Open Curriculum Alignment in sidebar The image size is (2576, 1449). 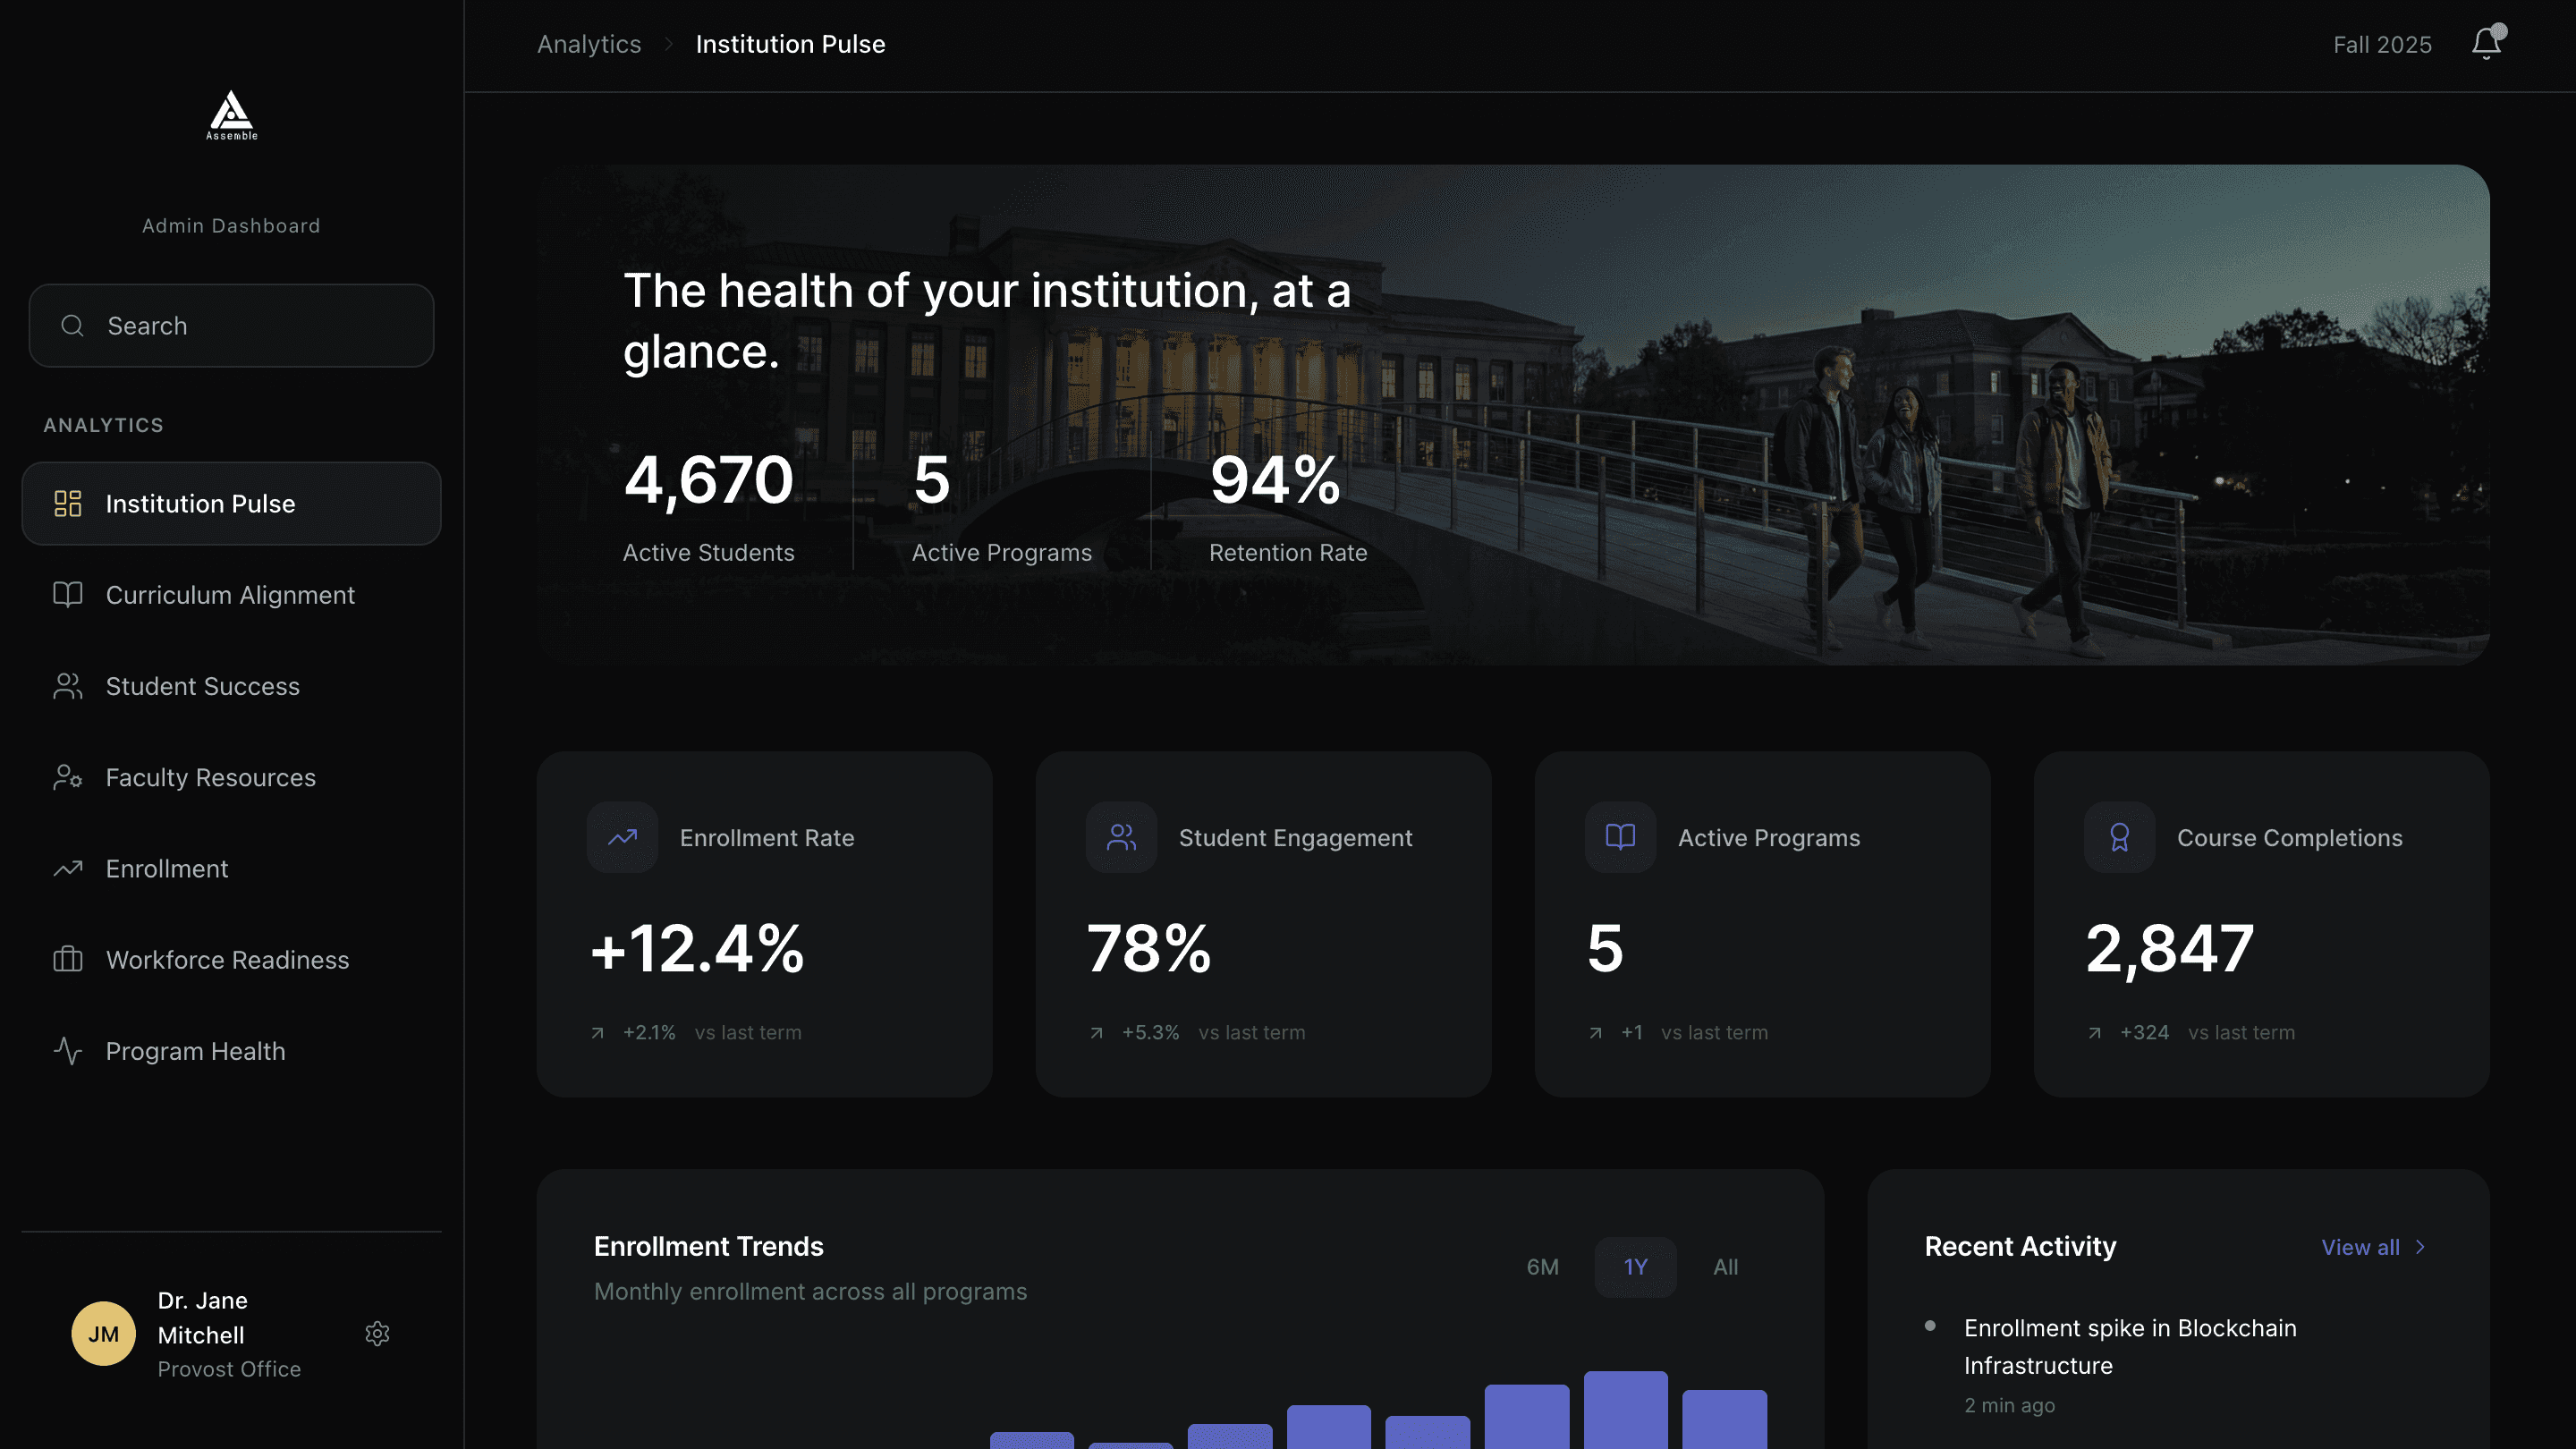tap(230, 595)
